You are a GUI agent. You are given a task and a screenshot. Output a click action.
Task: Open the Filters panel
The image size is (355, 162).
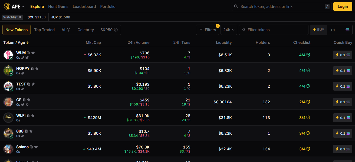[x=208, y=30]
